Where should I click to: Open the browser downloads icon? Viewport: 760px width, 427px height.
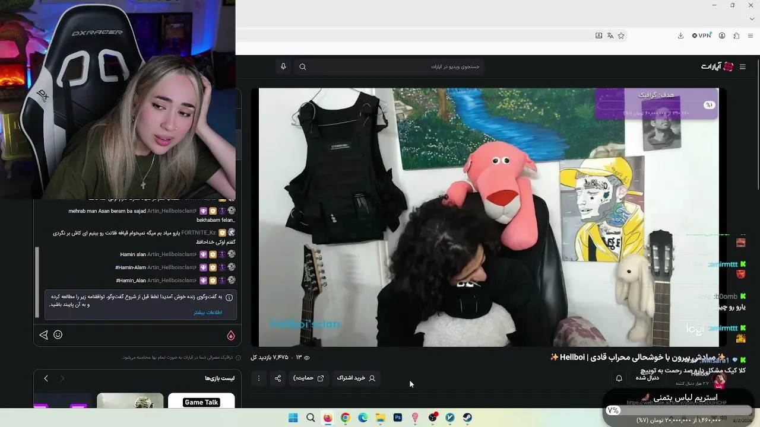680,36
